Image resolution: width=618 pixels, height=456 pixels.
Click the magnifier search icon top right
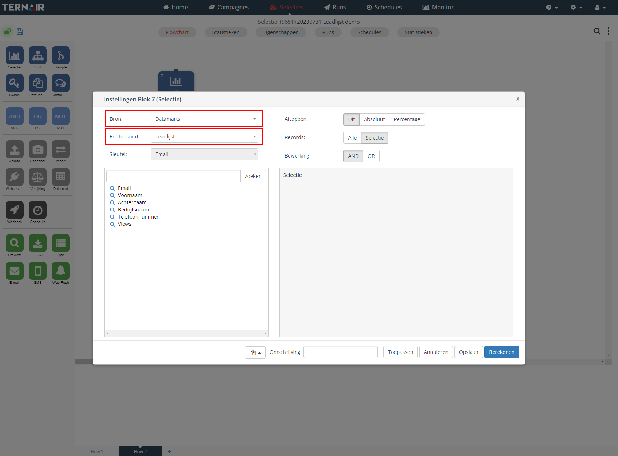[597, 31]
